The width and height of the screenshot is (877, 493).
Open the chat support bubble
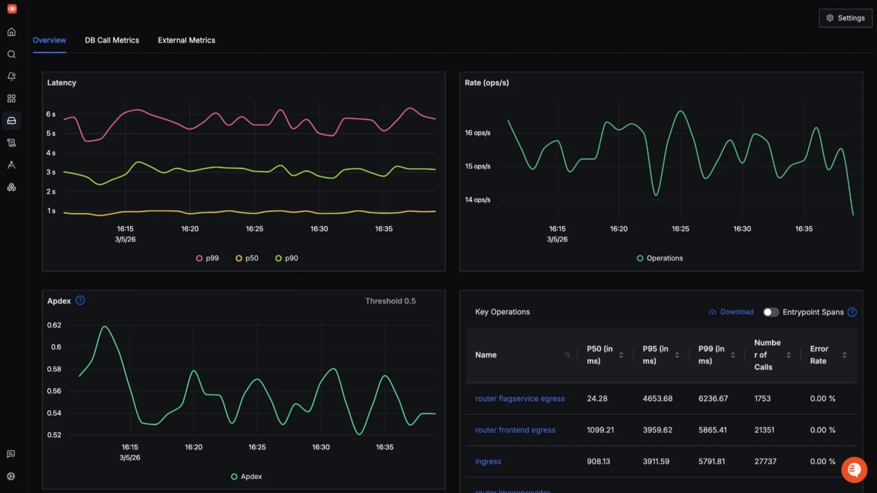[x=854, y=469]
